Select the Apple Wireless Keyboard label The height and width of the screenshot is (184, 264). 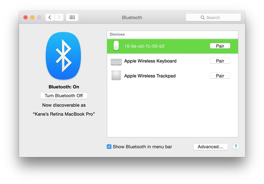tap(150, 61)
